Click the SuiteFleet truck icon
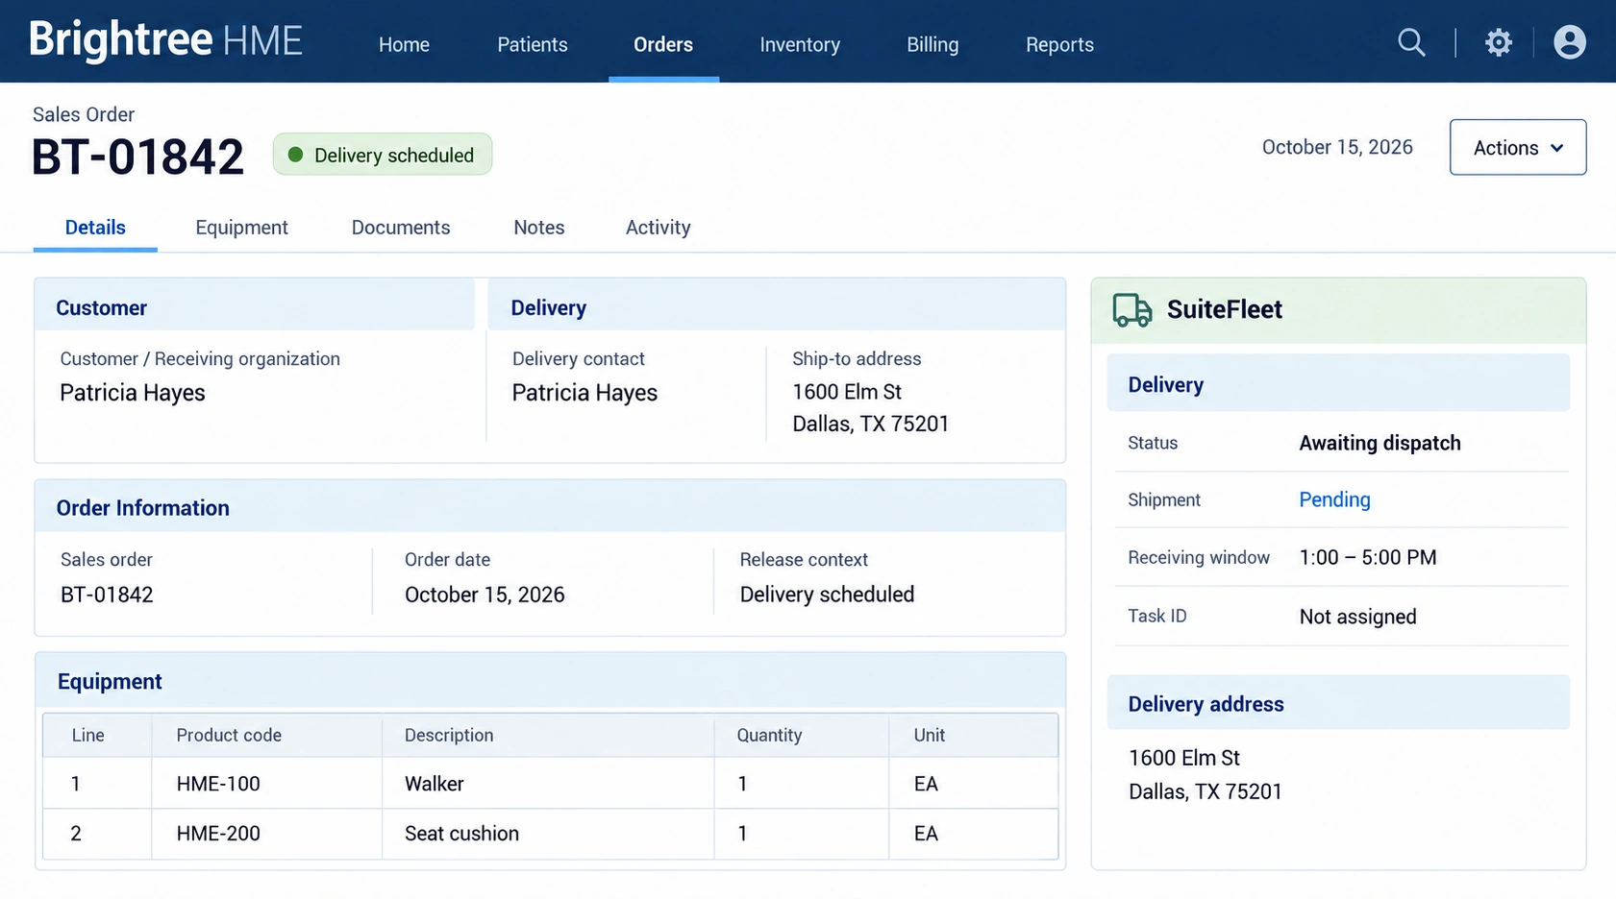1616x899 pixels. click(x=1131, y=310)
